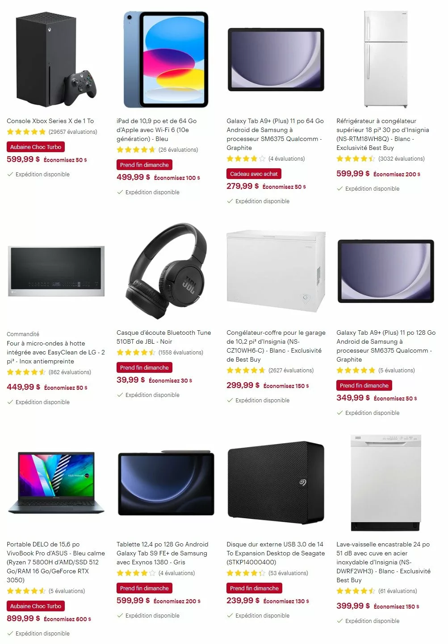Open the Insignia dishwasher product image
This screenshot has width=448, height=644.
385,482
